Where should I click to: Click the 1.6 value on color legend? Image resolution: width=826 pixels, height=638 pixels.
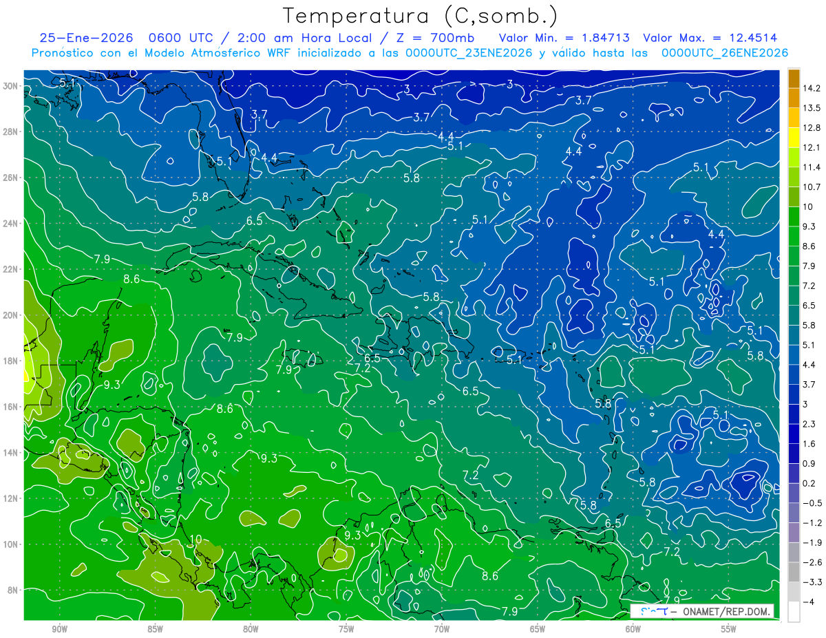(x=809, y=444)
